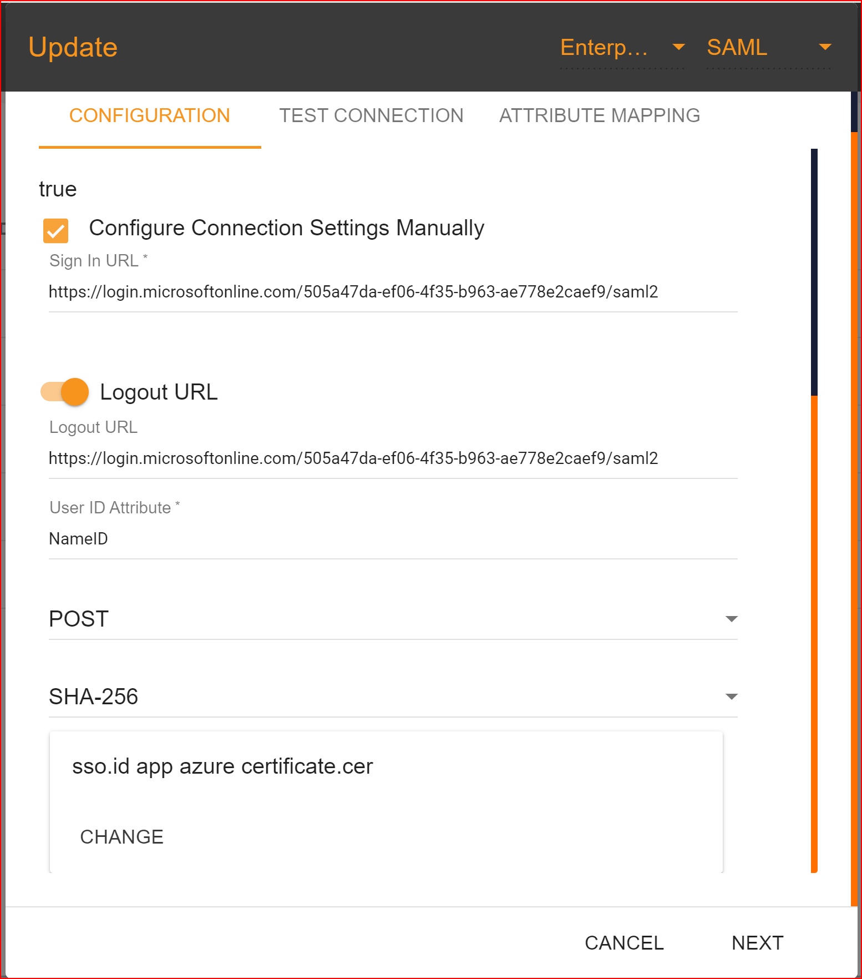Click the inner form scrollbar thumb
This screenshot has width=862, height=979.
point(814,272)
